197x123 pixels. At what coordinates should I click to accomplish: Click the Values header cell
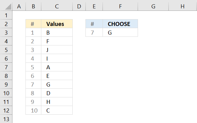[57, 24]
